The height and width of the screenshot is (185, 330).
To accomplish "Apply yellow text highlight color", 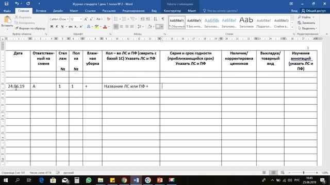I will [96, 26].
